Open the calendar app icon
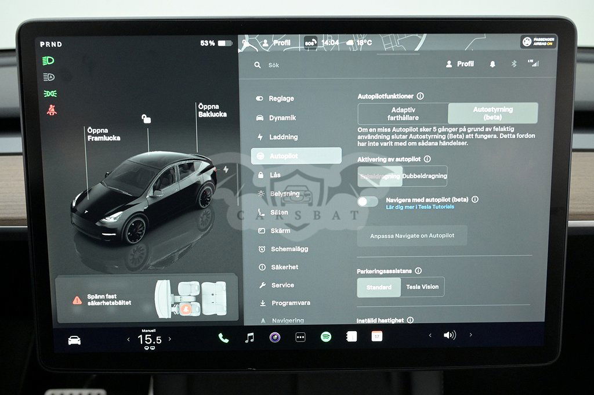 coord(377,336)
